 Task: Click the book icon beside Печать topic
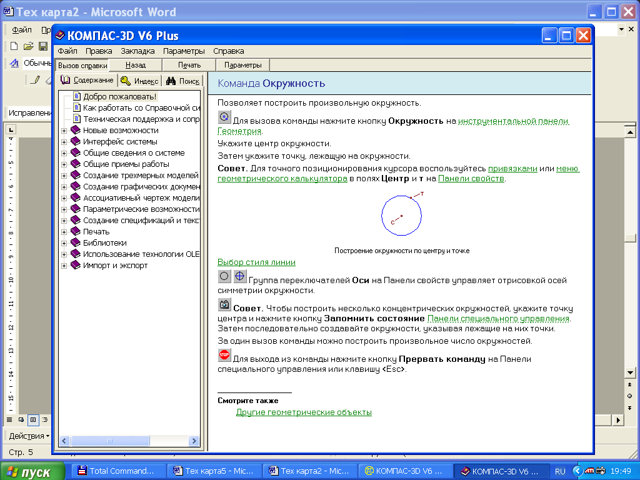[76, 231]
